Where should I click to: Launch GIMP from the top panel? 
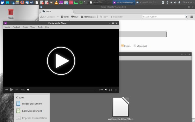52,2
